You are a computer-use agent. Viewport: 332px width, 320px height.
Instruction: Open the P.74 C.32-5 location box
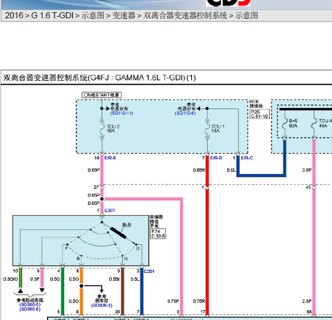click(x=158, y=234)
